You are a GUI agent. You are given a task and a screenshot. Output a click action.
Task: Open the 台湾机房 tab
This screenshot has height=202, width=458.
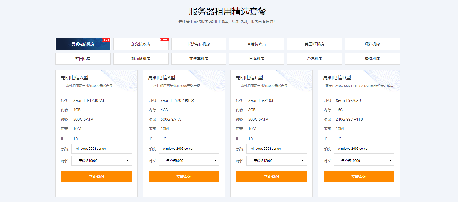(x=314, y=59)
